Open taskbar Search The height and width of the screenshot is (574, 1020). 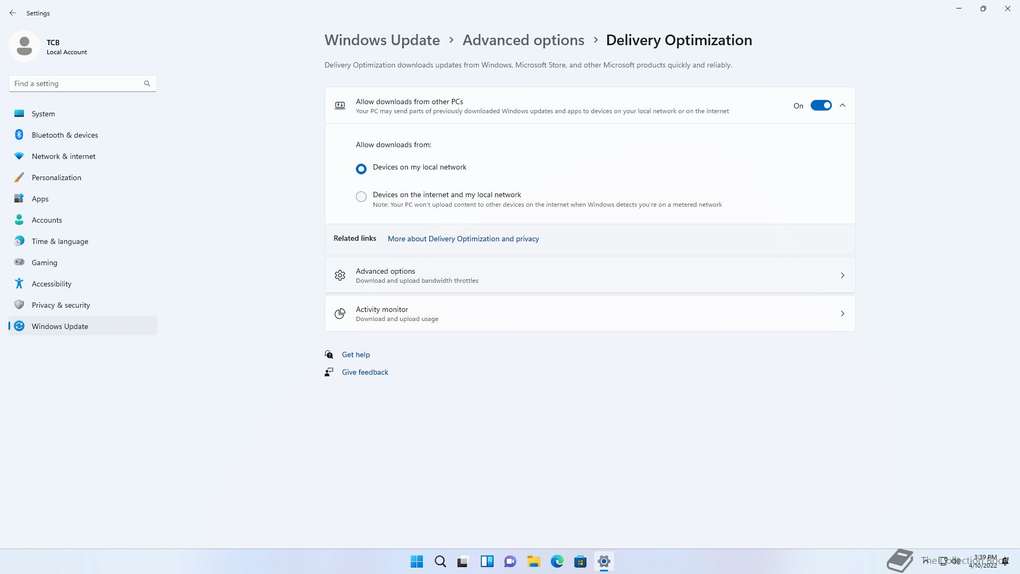(440, 561)
